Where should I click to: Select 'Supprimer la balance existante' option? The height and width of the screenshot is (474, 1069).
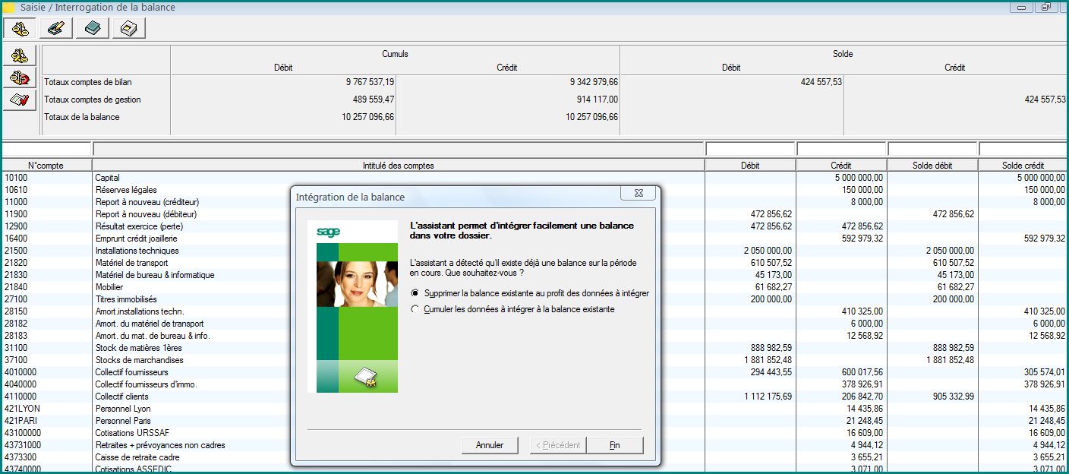[415, 293]
